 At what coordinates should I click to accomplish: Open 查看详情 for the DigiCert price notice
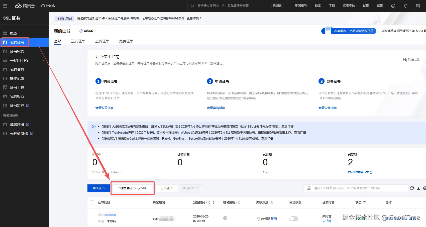point(267,139)
